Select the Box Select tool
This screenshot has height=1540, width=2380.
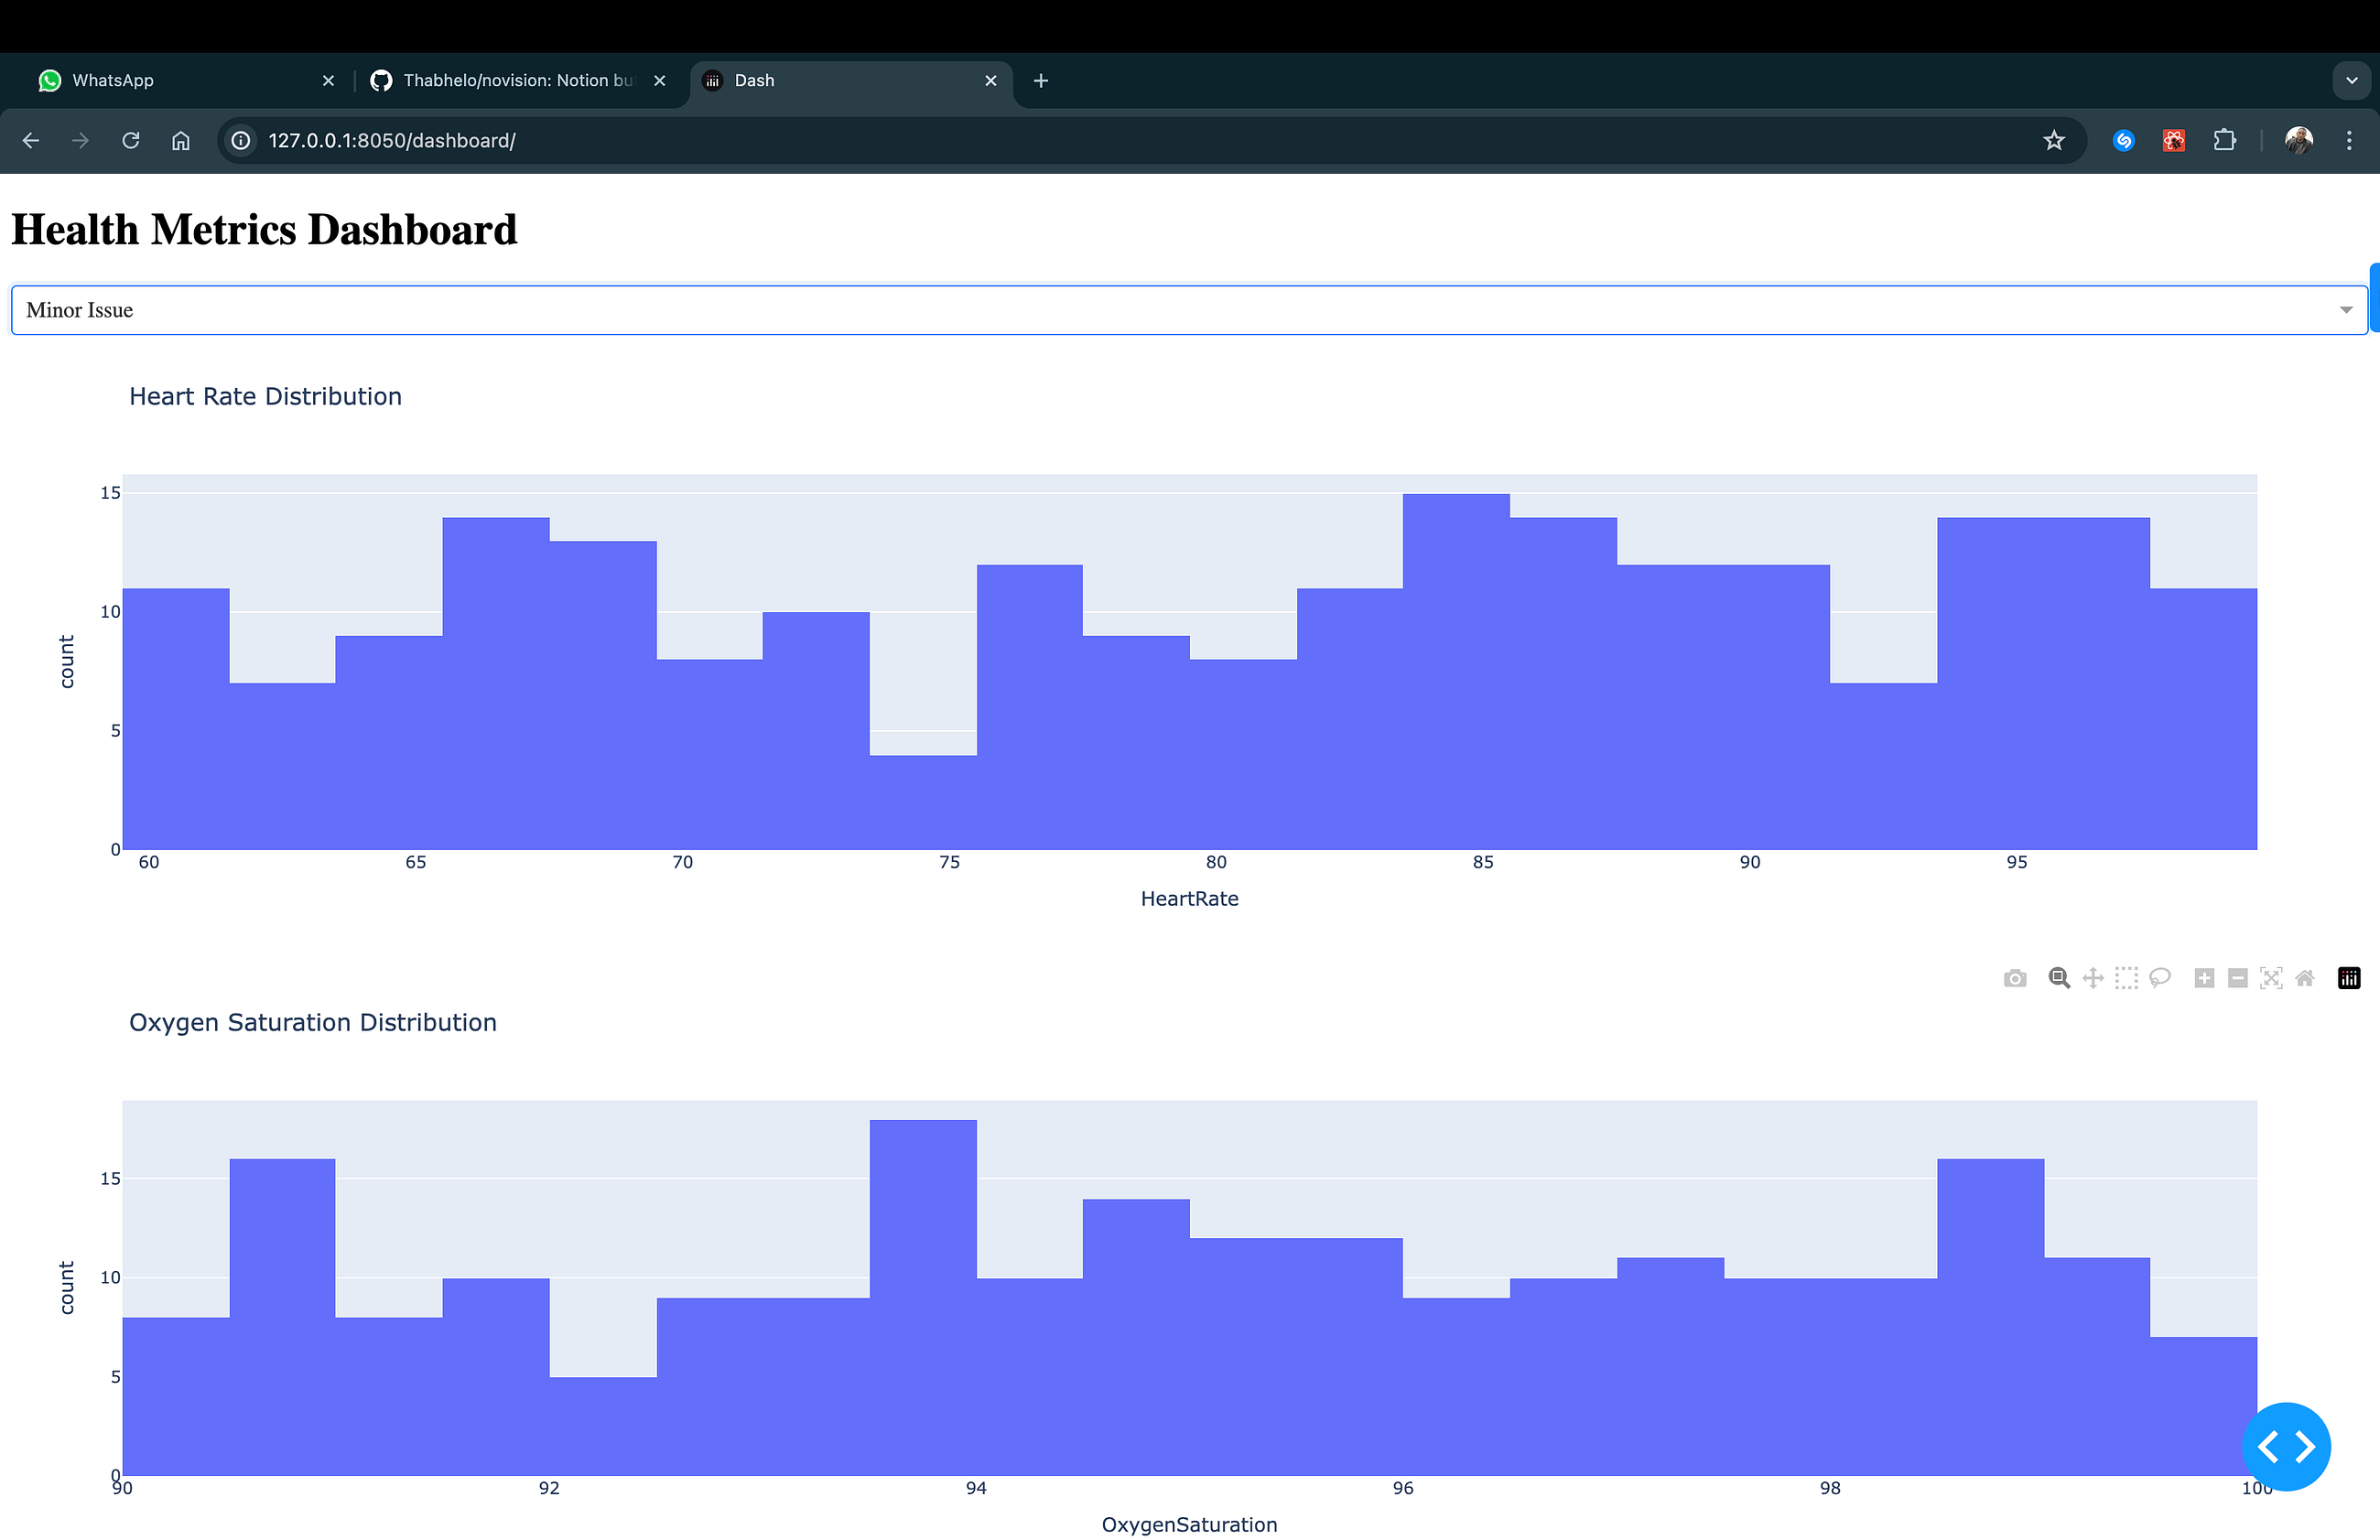pos(2126,978)
